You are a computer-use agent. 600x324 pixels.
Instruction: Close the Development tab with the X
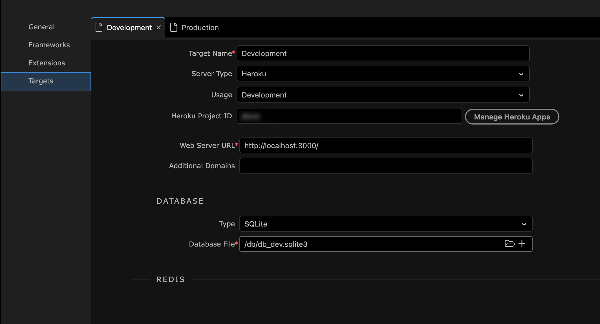tap(158, 27)
